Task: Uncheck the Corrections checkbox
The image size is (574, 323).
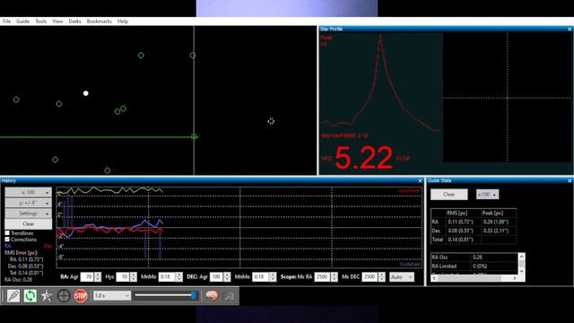Action: (x=7, y=240)
